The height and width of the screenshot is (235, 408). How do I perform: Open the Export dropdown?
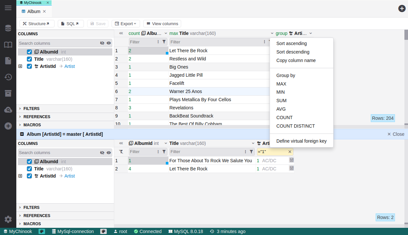pos(126,24)
